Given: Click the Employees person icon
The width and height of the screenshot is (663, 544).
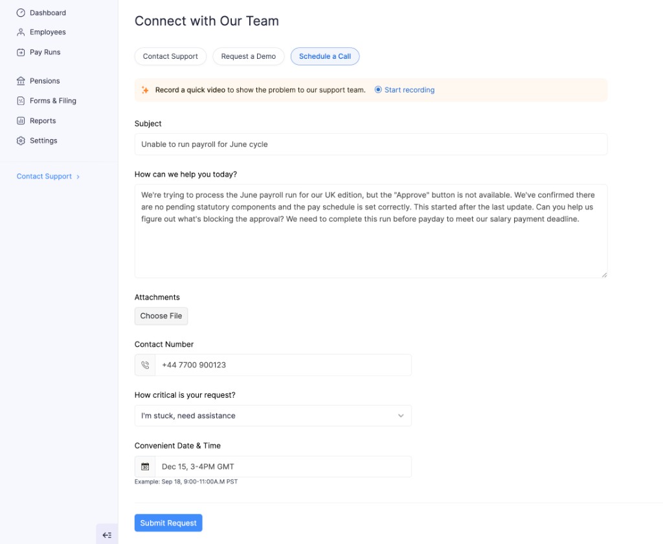Looking at the screenshot, I should (x=21, y=32).
